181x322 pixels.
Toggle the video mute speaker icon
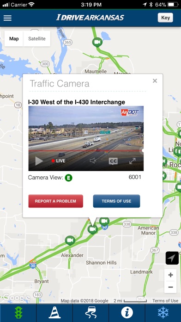point(93,161)
